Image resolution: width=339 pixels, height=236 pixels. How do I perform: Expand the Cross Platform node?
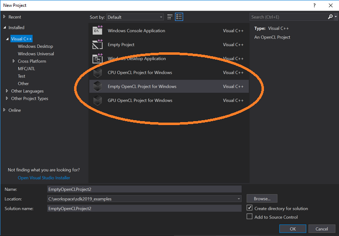(14, 61)
